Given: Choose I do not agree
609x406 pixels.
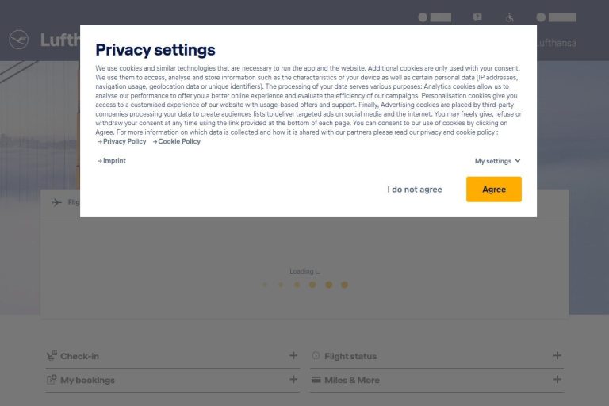Looking at the screenshot, I should click(415, 190).
